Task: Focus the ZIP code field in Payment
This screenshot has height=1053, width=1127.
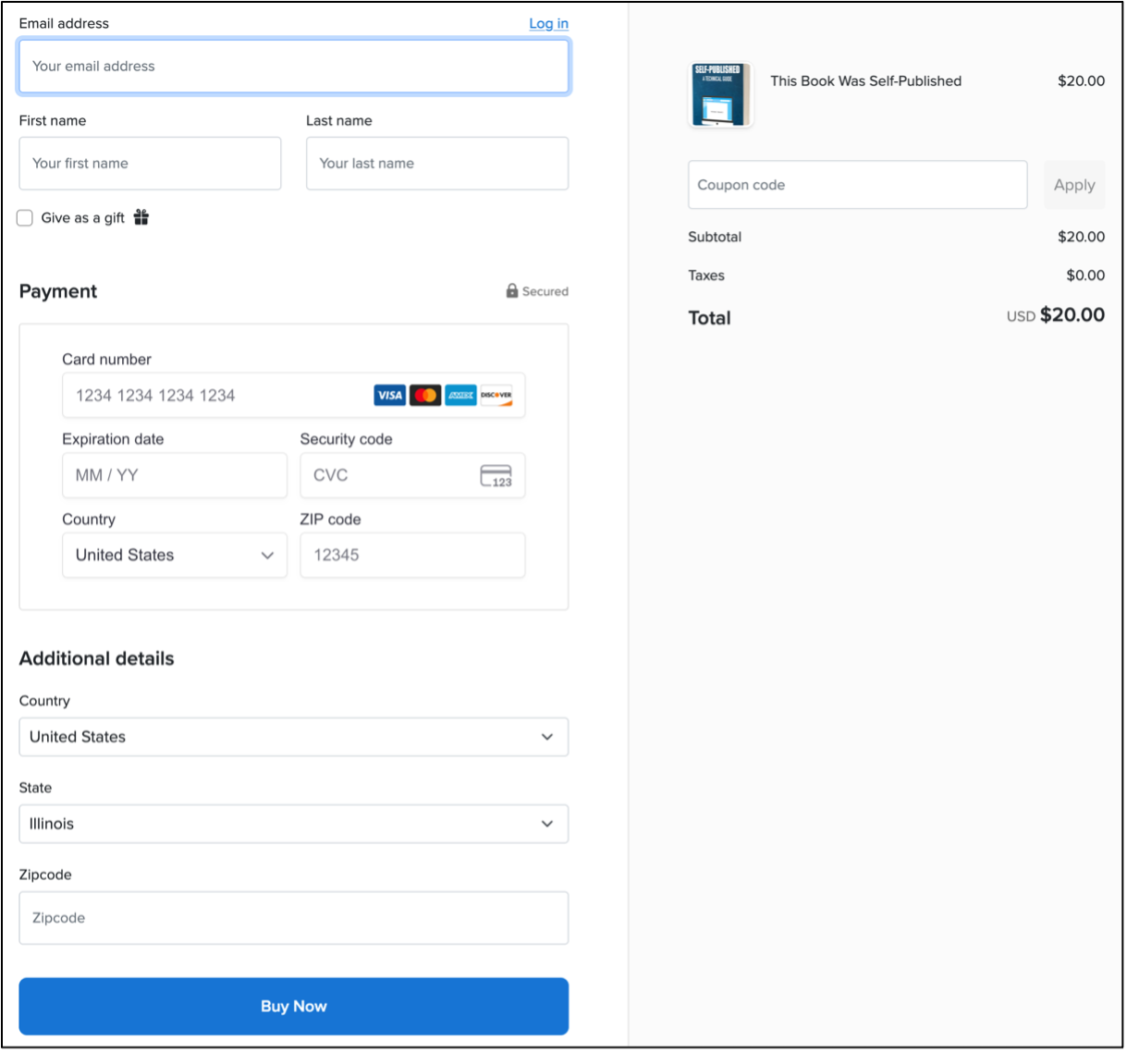Action: point(412,556)
